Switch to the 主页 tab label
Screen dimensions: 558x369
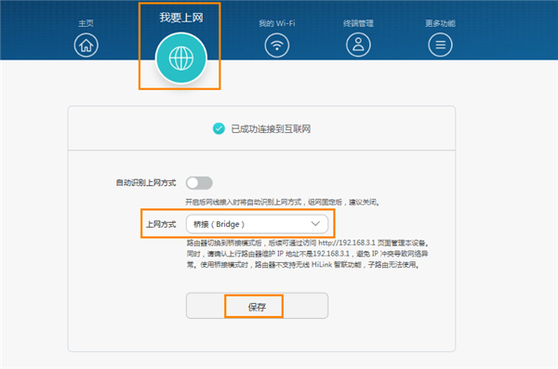point(86,23)
